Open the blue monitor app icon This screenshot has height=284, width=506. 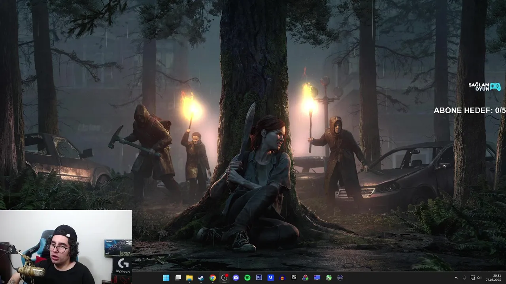point(317,278)
